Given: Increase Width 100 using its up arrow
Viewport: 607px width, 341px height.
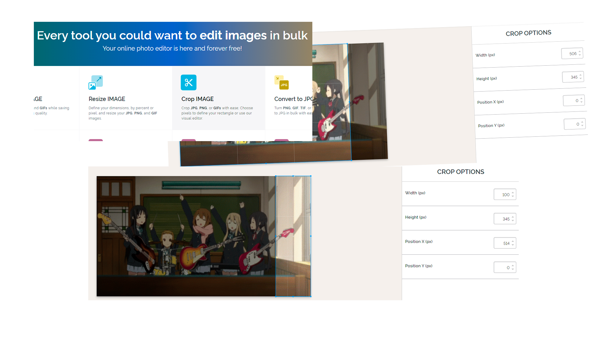Looking at the screenshot, I should [513, 193].
